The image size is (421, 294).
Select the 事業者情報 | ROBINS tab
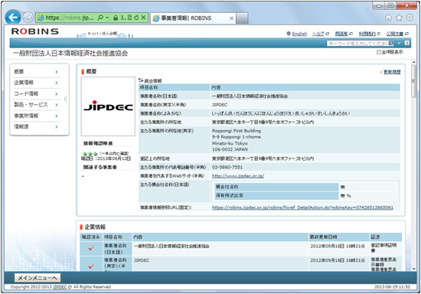[193, 18]
